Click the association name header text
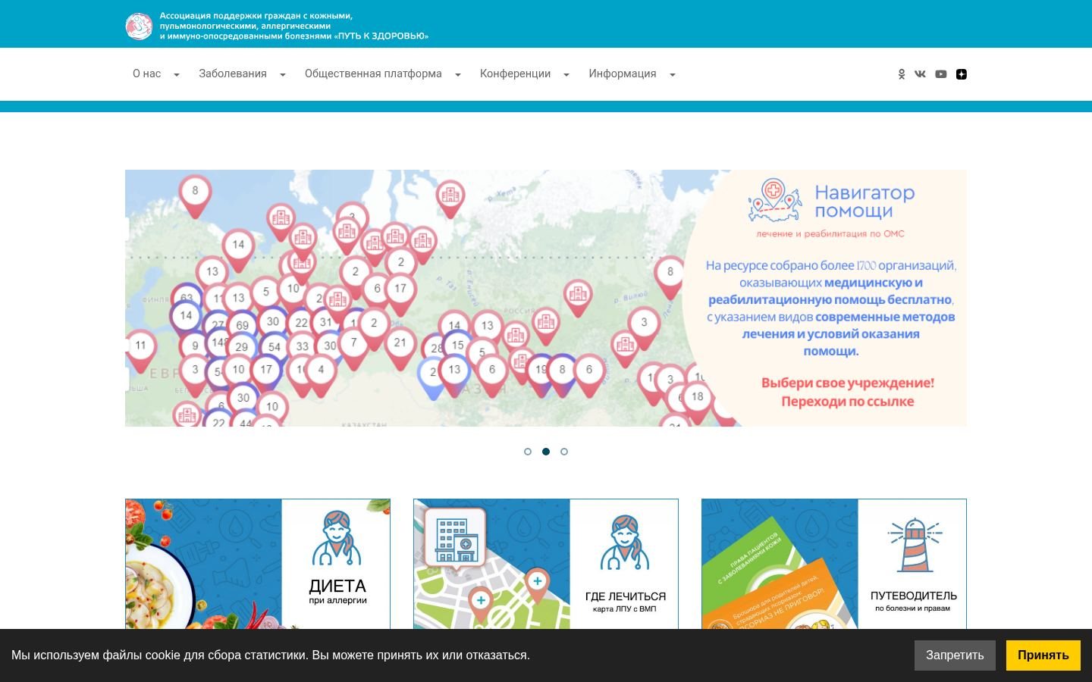The image size is (1092, 682). click(294, 26)
